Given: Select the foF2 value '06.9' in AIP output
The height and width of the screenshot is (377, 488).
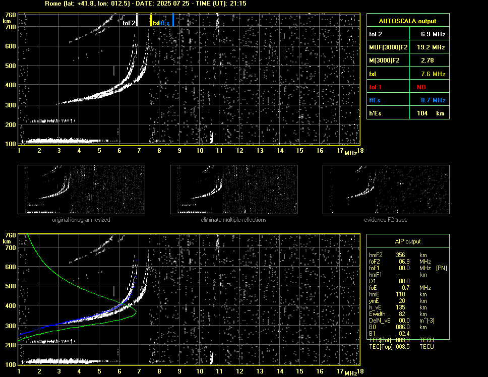Looking at the screenshot, I should pos(404,262).
